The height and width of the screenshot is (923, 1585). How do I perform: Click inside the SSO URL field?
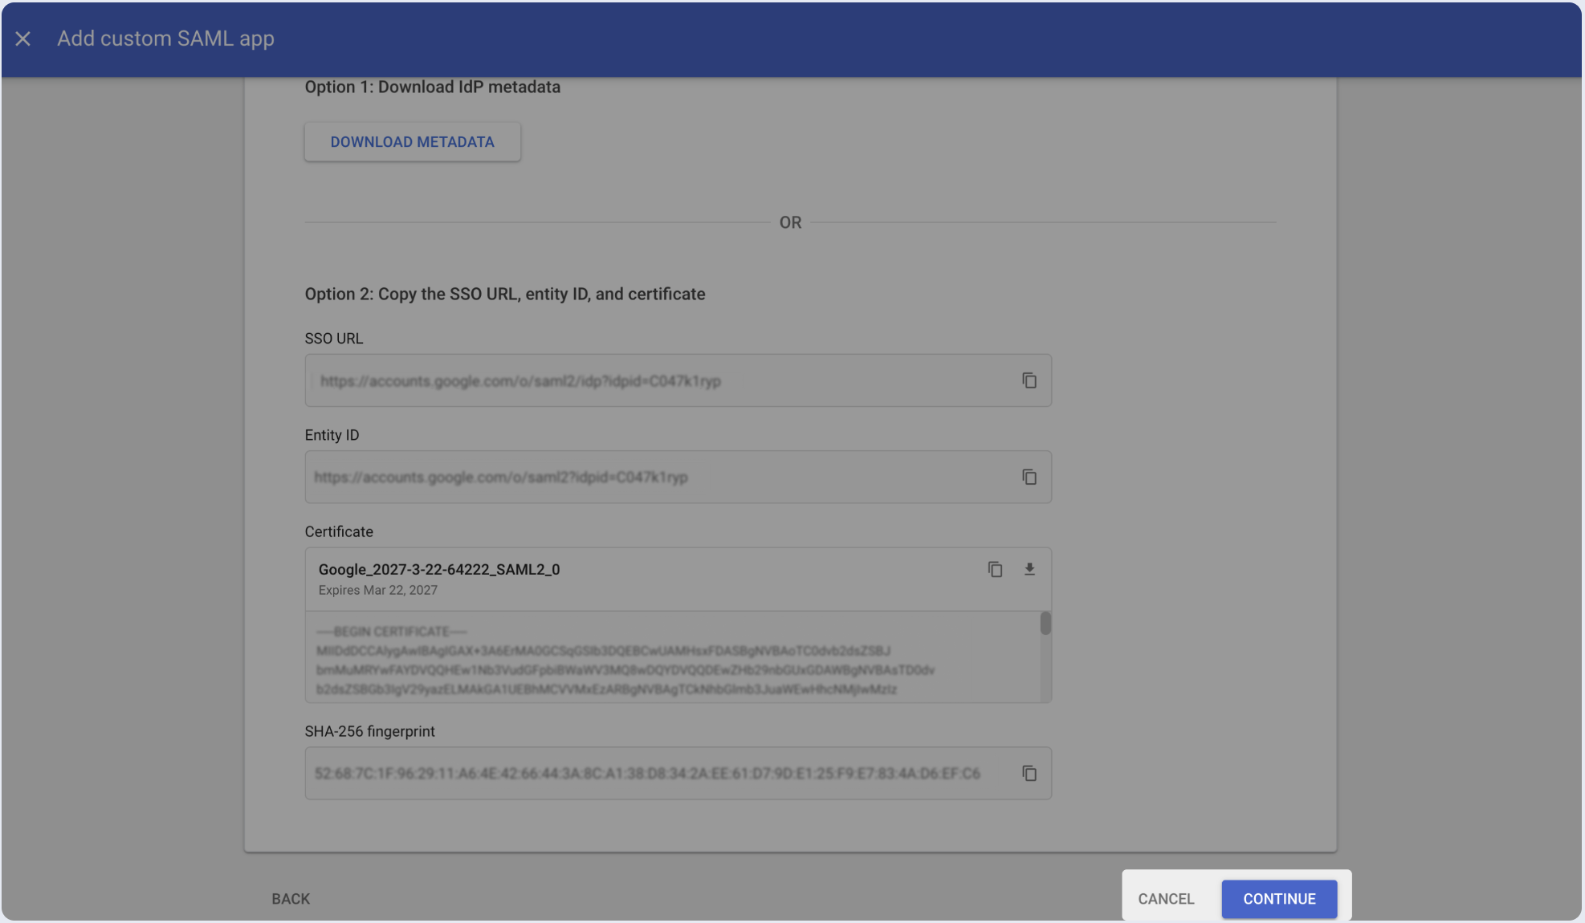pyautogui.click(x=642, y=380)
